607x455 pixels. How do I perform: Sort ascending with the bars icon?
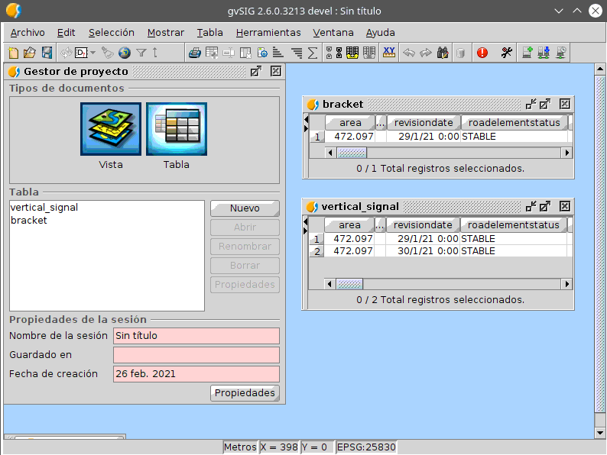tap(278, 53)
